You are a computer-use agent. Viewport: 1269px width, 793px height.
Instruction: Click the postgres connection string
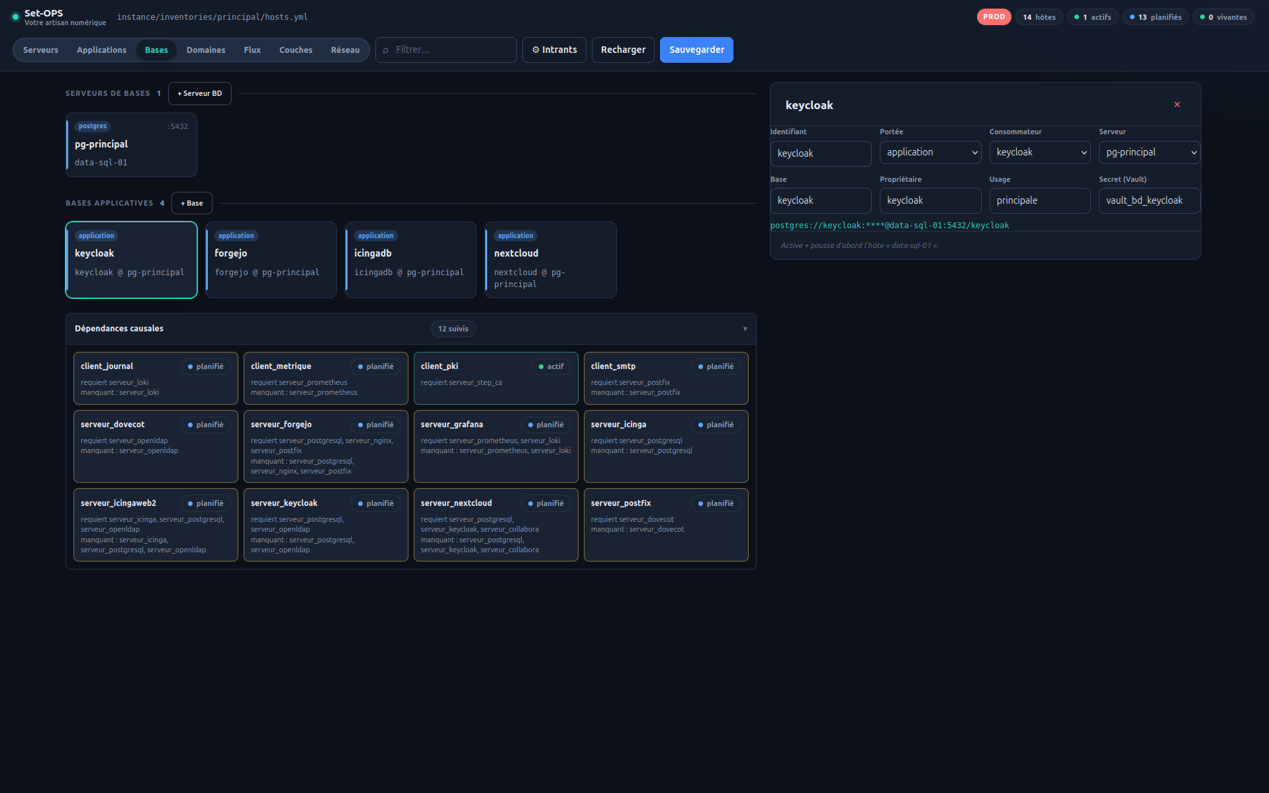tap(889, 226)
